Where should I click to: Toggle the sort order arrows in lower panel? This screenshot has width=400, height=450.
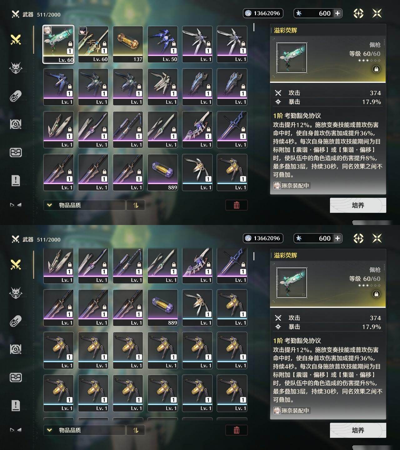pos(136,430)
